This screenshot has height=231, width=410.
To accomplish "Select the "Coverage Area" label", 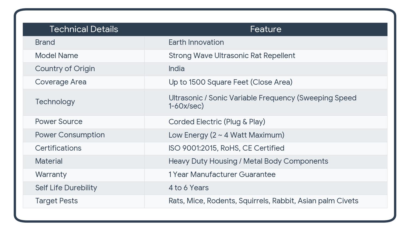I will pos(61,82).
